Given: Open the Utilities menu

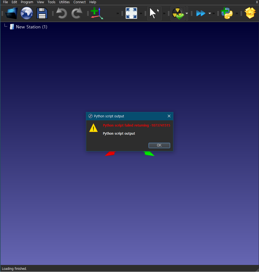Looking at the screenshot, I should tap(64, 2).
